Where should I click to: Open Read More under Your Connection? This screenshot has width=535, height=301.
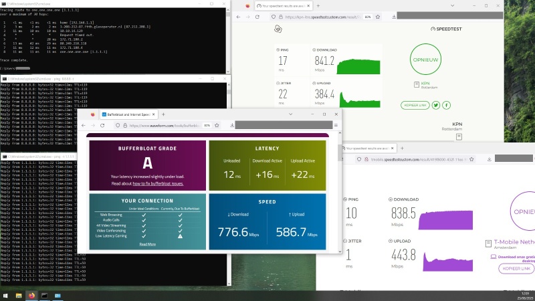point(147,244)
